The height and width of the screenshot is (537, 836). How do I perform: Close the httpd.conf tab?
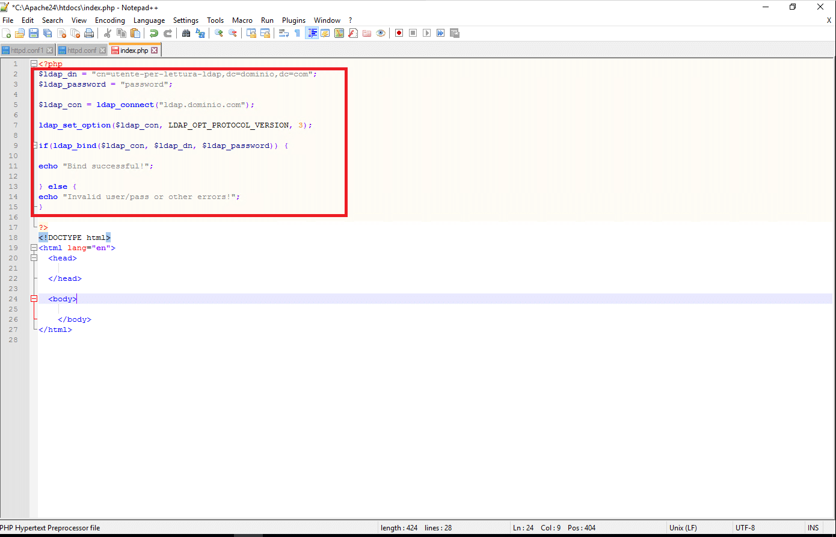point(102,51)
